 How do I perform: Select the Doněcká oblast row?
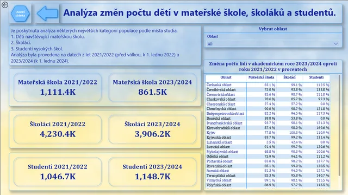(x=268, y=118)
